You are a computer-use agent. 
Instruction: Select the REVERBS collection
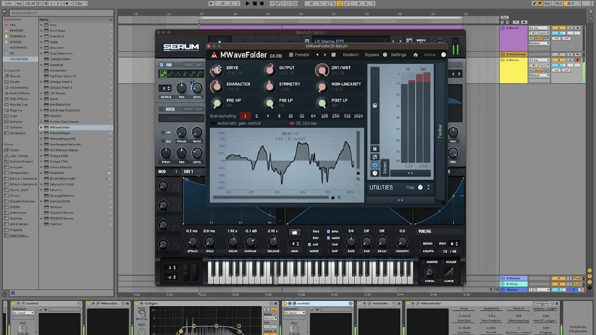click(x=16, y=31)
